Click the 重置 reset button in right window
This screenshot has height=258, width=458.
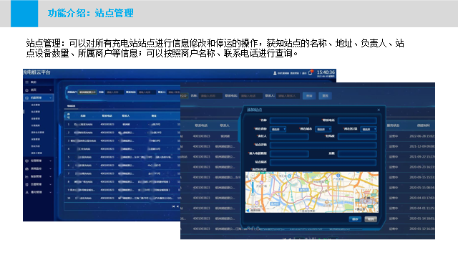coord(325,95)
